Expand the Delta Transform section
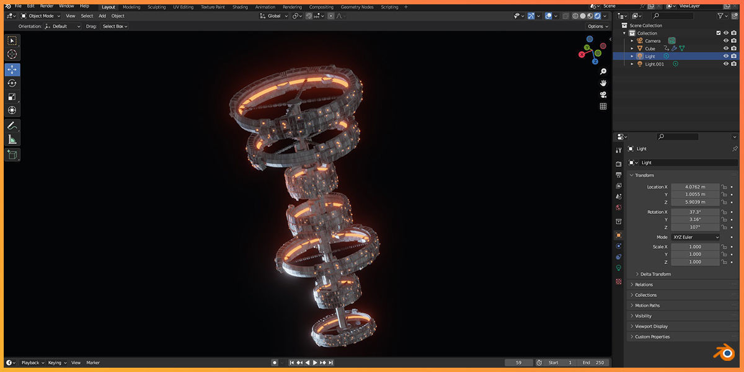Screen dimensions: 744x372 click(x=653, y=273)
